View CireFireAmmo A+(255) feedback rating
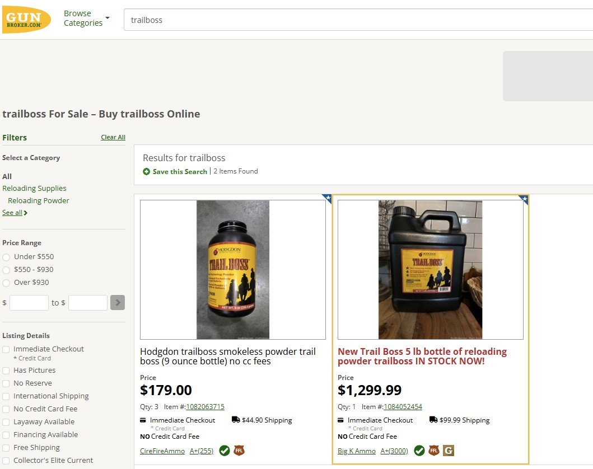The image size is (593, 469). (202, 451)
